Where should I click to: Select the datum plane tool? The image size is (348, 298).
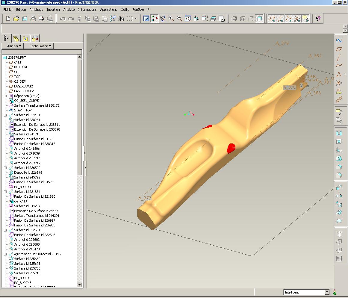tap(339, 49)
